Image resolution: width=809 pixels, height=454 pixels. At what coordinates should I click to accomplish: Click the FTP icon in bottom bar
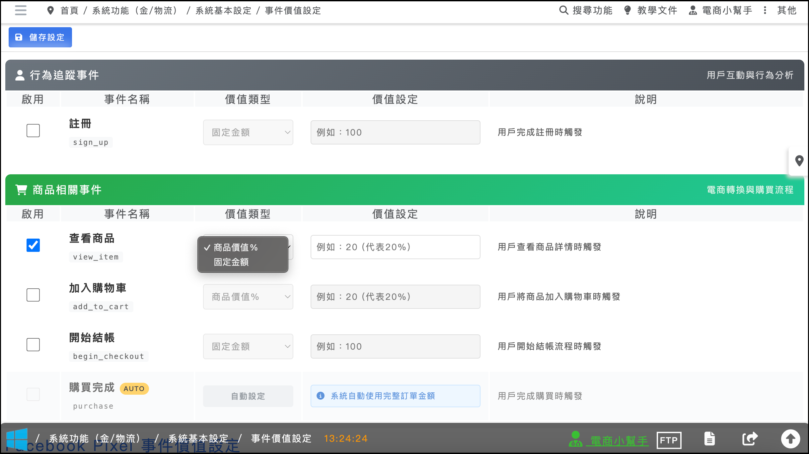(x=669, y=440)
